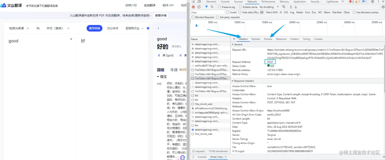This screenshot has width=385, height=160.
Task: Click into the network Filter text field
Action: (208, 12)
